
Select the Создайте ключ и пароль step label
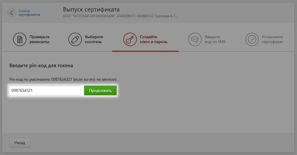(154, 39)
